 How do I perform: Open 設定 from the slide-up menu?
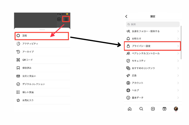41,36
